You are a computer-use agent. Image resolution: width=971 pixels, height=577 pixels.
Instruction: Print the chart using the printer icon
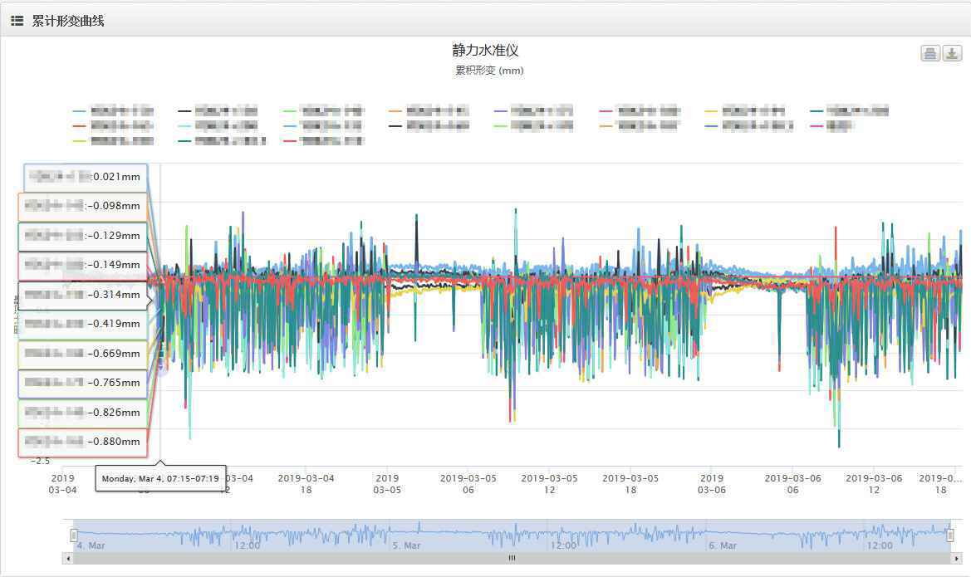pos(930,53)
